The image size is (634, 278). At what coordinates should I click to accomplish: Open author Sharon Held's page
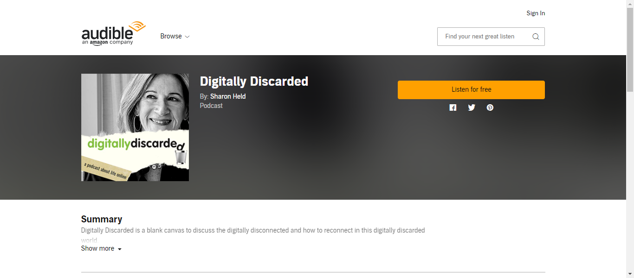228,96
